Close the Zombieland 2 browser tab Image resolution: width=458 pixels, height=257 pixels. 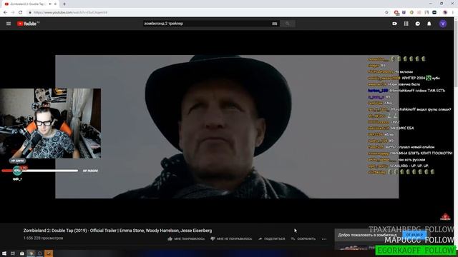55,4
